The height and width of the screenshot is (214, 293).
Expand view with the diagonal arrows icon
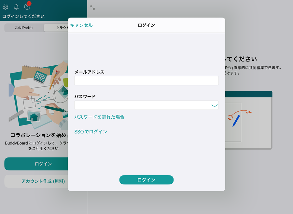pyautogui.click(x=92, y=7)
